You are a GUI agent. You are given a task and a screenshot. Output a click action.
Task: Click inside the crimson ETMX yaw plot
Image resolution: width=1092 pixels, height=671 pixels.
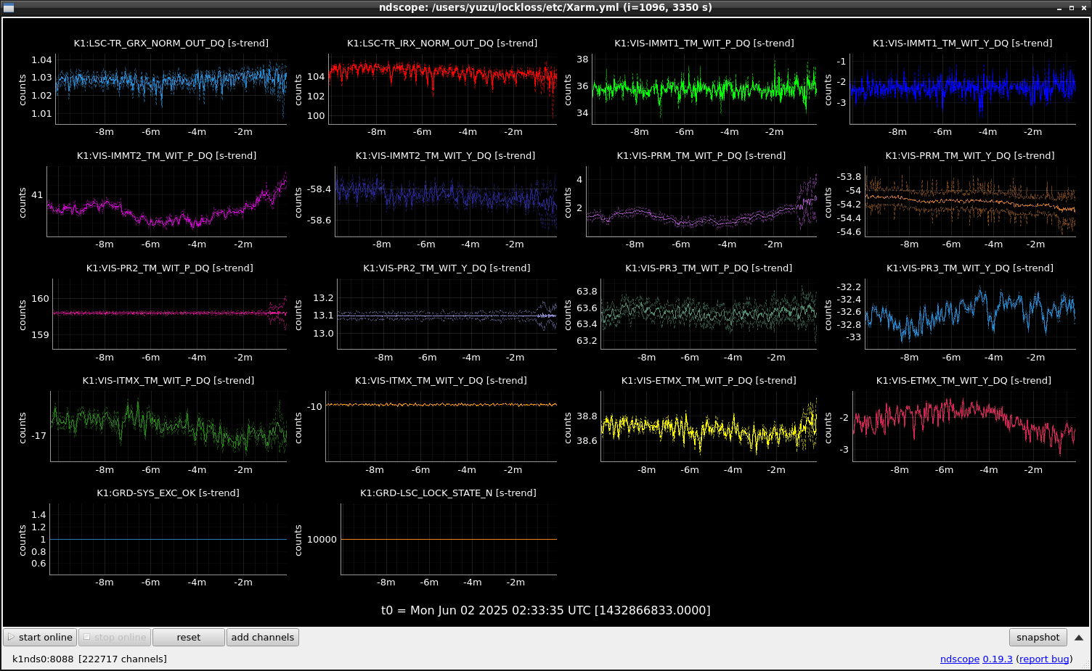pos(964,426)
